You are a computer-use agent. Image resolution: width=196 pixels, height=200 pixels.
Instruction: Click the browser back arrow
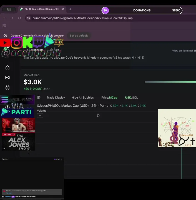tap(5, 18)
